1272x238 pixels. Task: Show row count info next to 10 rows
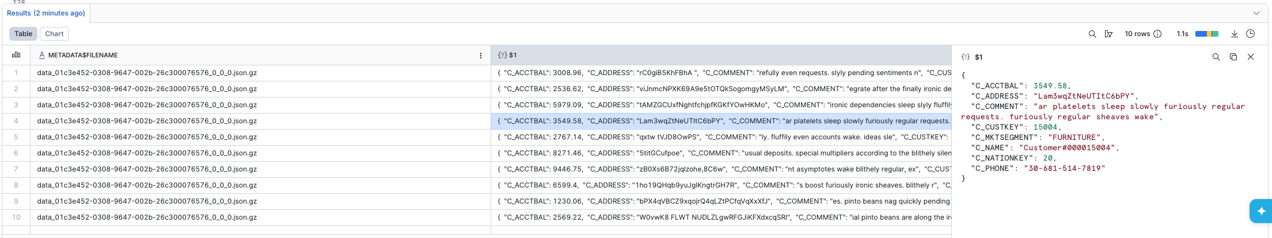pyautogui.click(x=1157, y=34)
